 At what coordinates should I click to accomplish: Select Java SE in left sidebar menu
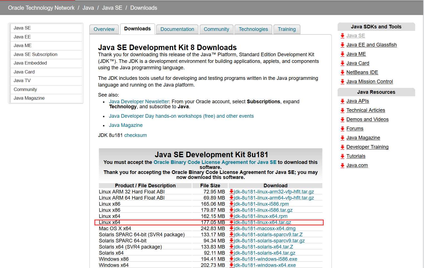point(46,28)
